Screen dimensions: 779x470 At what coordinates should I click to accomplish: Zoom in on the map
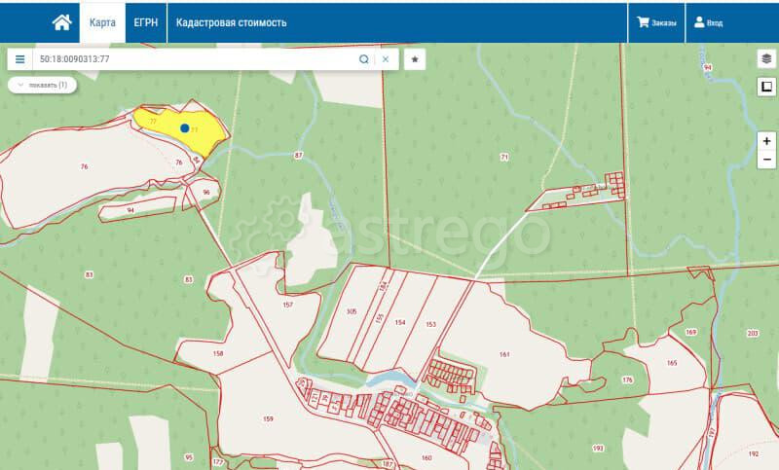[x=766, y=141]
